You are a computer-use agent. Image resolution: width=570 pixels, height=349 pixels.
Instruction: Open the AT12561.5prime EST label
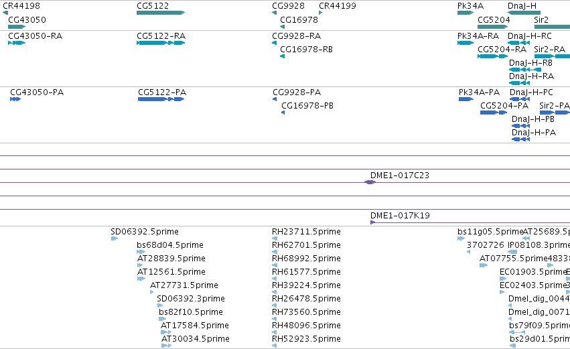(171, 272)
